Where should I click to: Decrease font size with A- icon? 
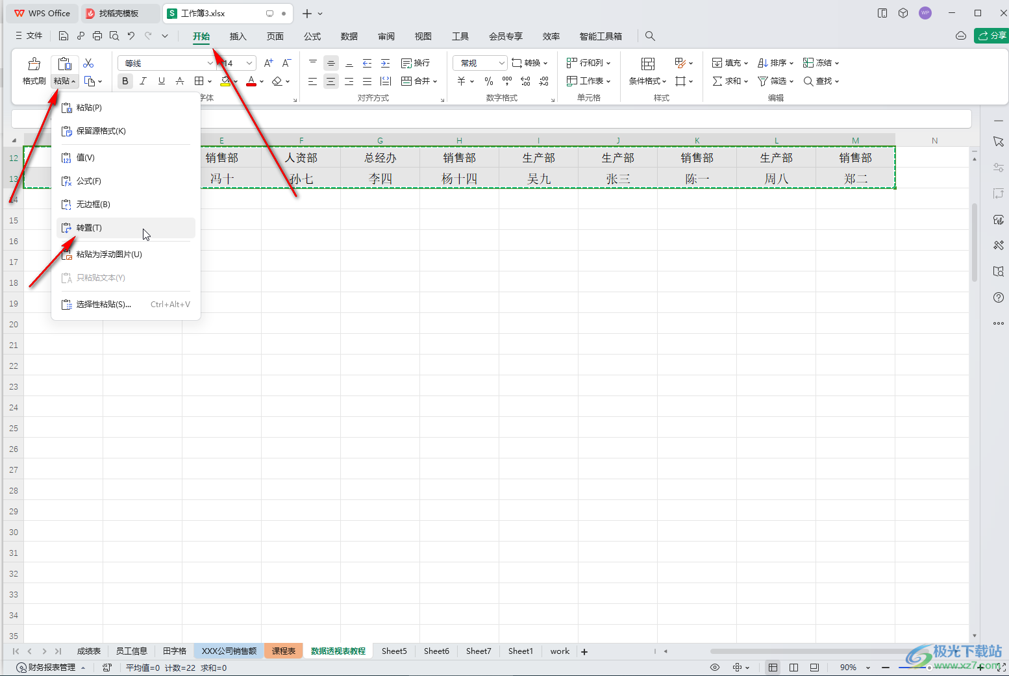[286, 63]
